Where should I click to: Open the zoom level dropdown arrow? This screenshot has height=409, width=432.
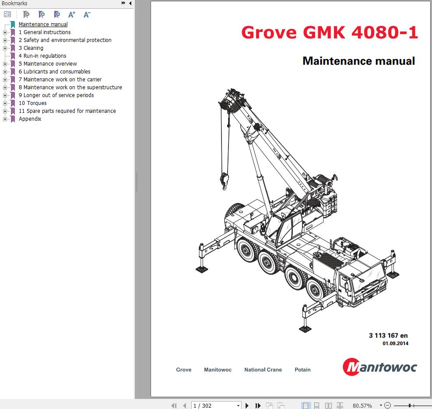381,406
